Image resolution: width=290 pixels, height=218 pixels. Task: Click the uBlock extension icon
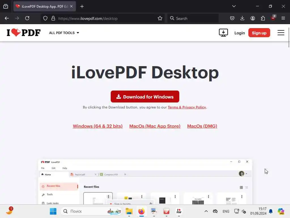273,18
